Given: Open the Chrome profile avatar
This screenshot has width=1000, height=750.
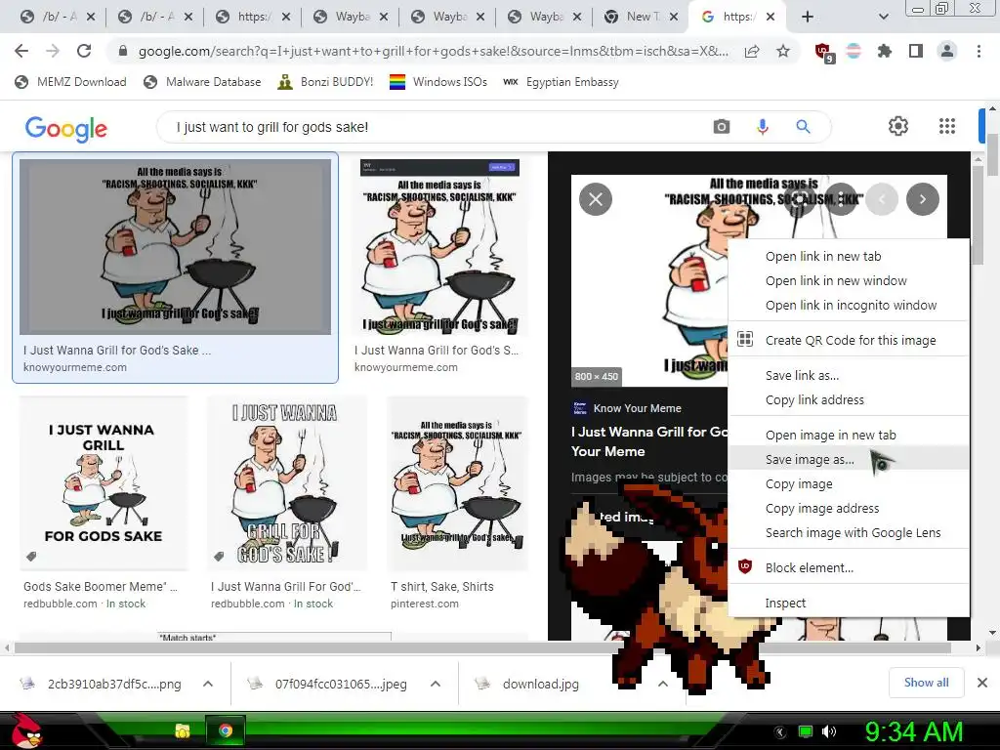Looking at the screenshot, I should (x=947, y=51).
